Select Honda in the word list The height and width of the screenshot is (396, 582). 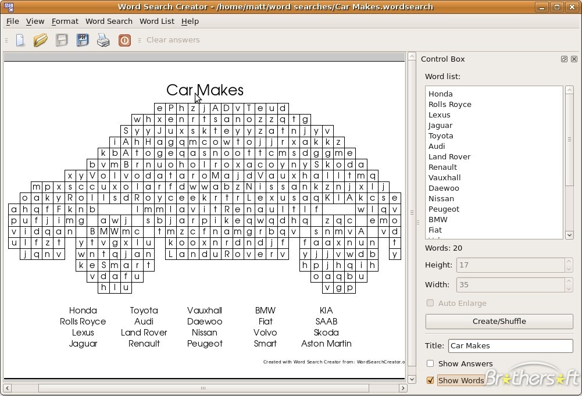tap(440, 94)
